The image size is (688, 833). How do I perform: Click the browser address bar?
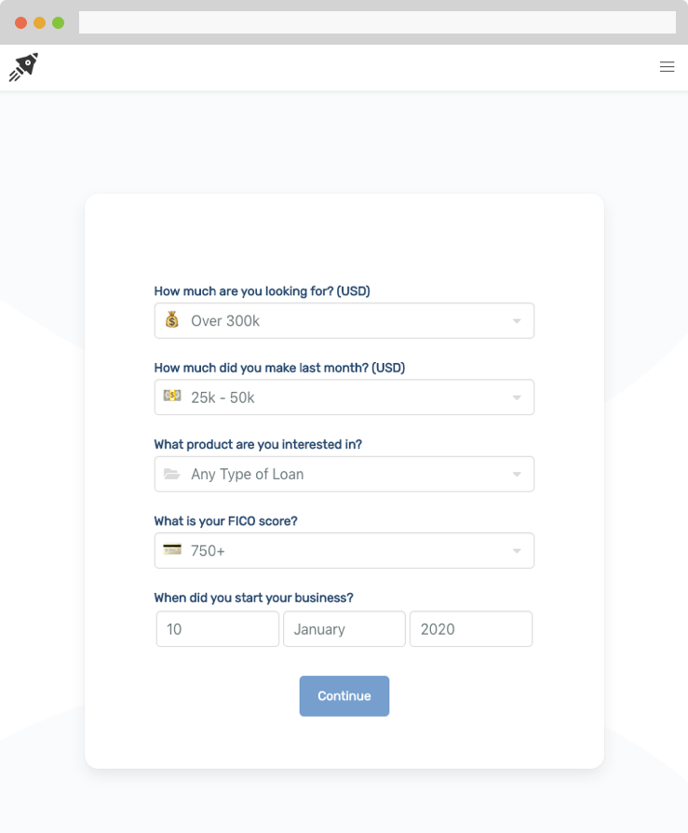(x=377, y=22)
